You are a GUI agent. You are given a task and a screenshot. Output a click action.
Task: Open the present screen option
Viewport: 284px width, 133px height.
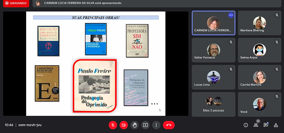[145, 125]
